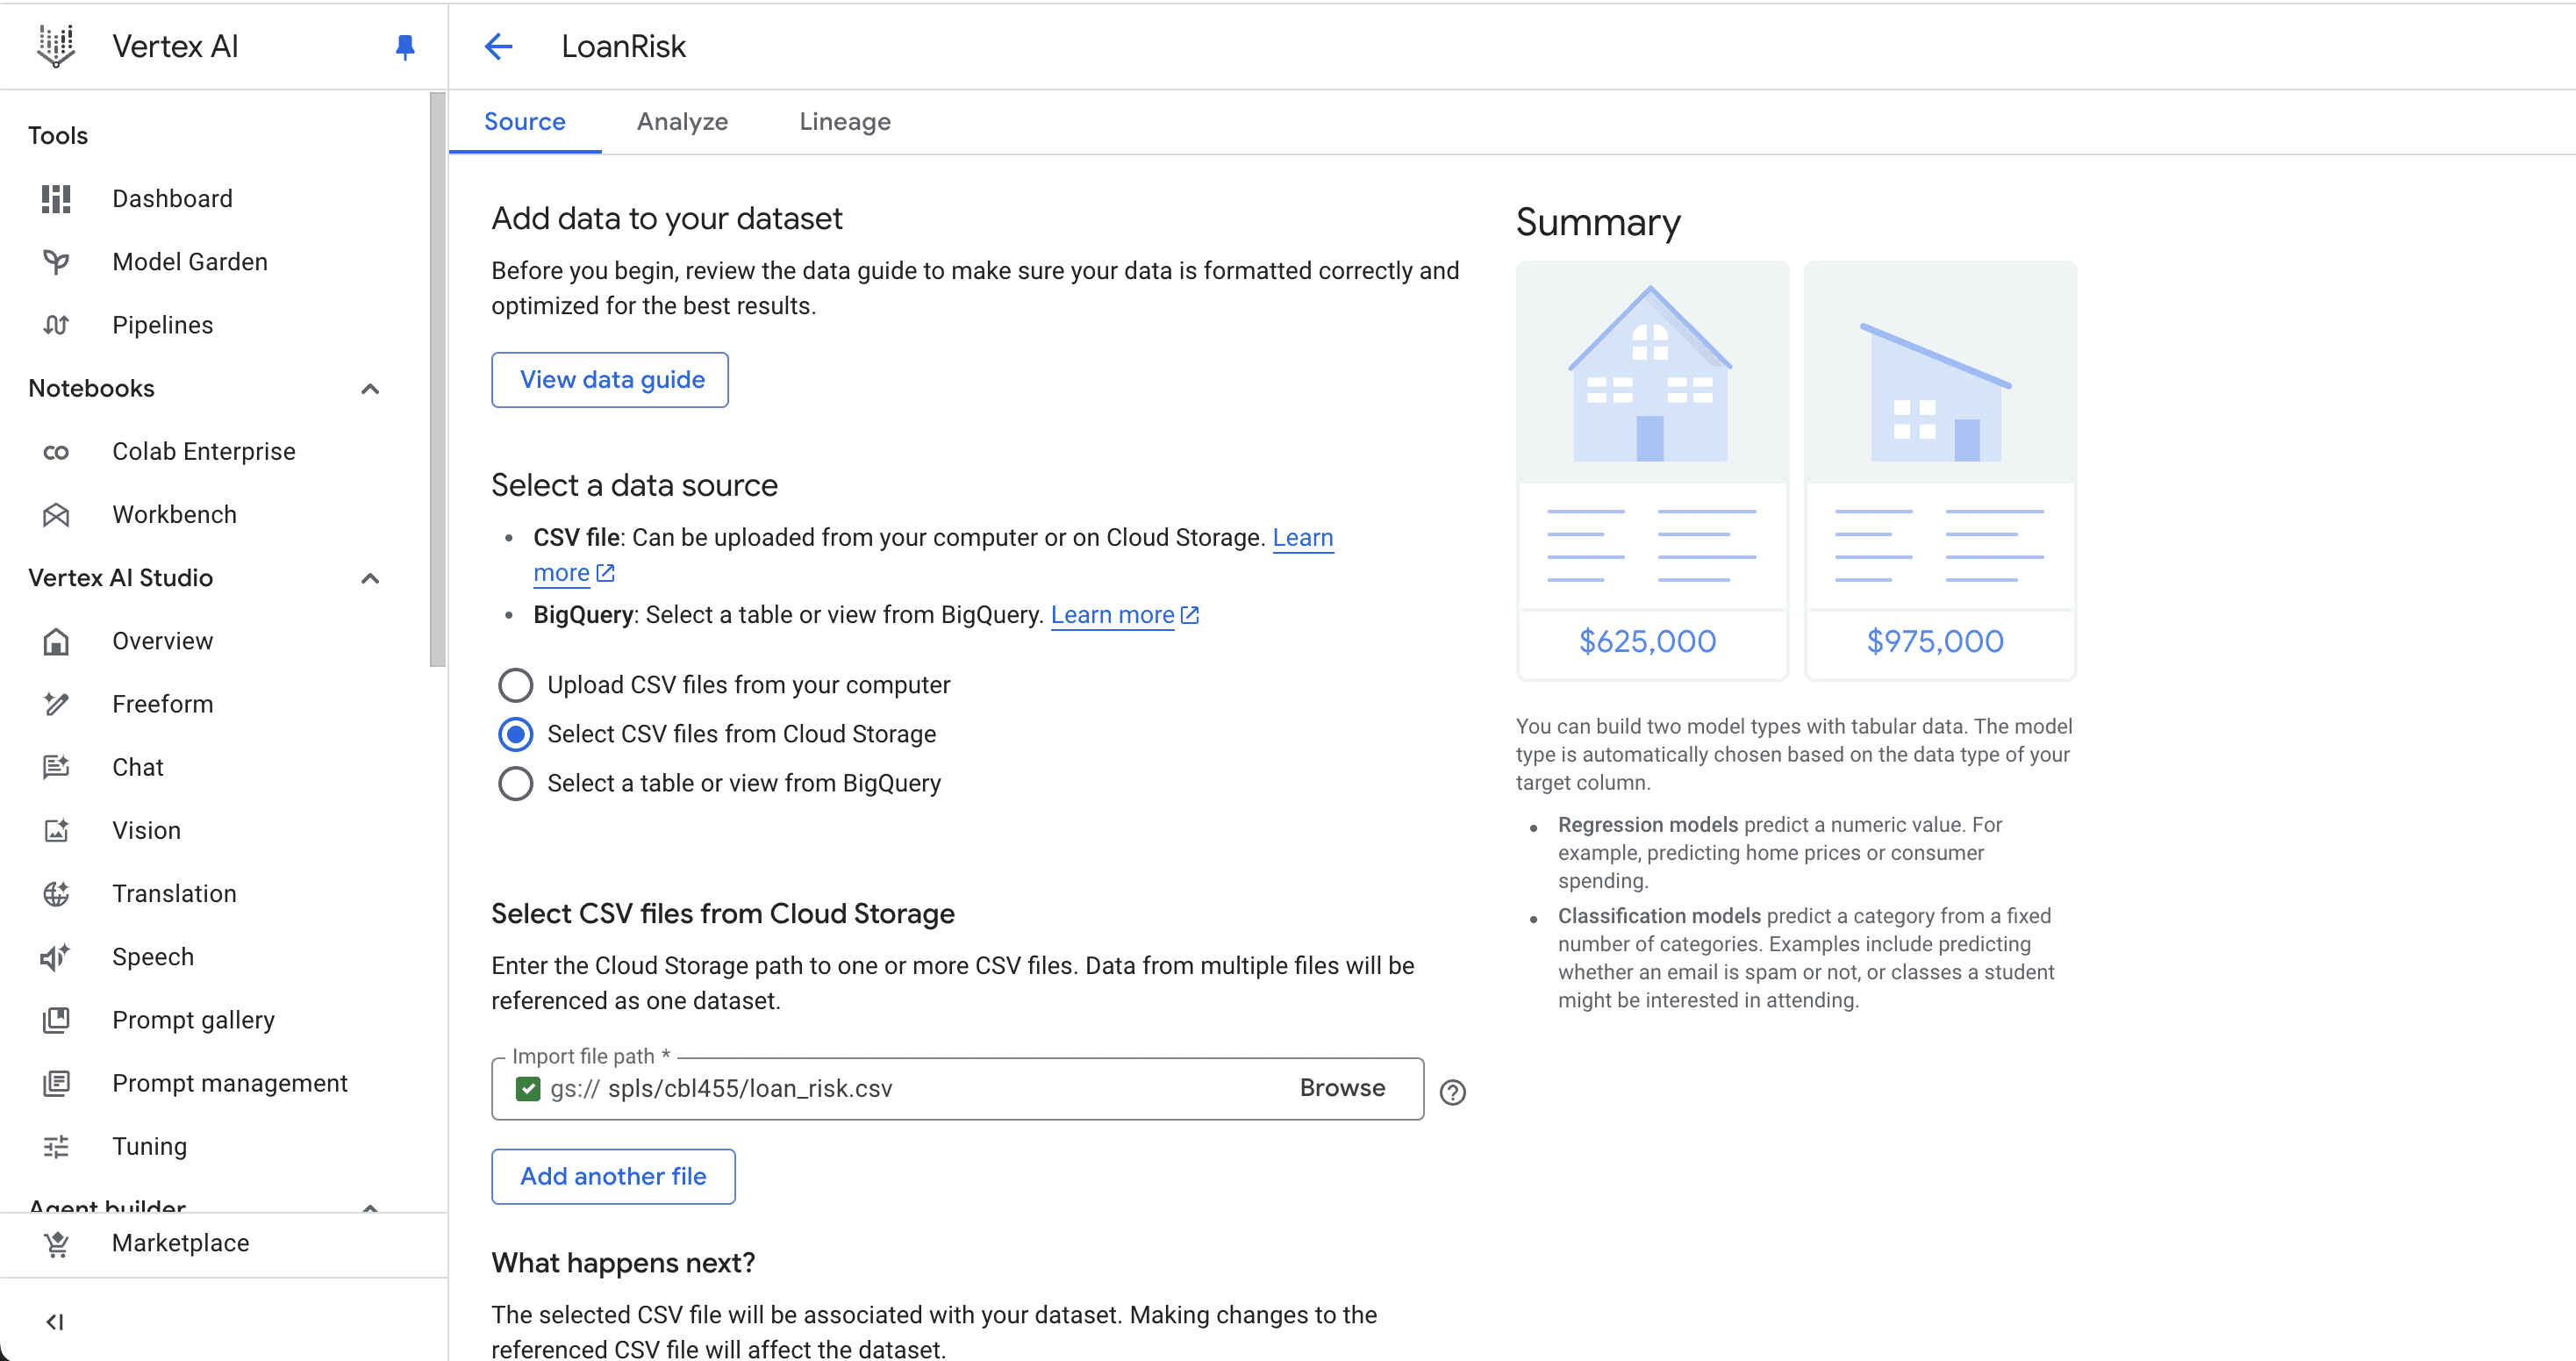
Task: Click the pin icon beside Vertex AI
Action: pos(405,47)
